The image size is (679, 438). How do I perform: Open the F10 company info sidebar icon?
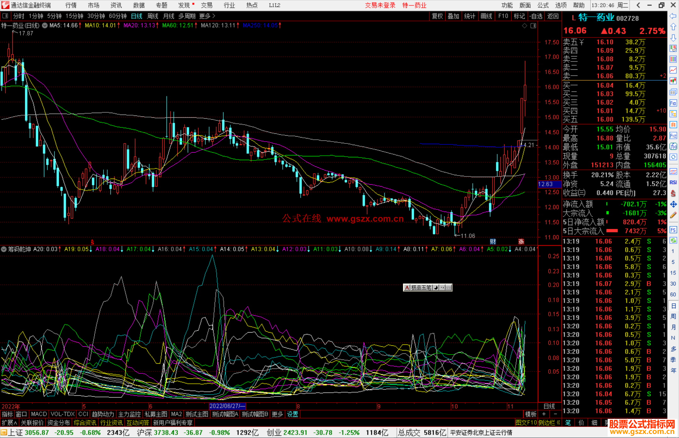pos(673,103)
